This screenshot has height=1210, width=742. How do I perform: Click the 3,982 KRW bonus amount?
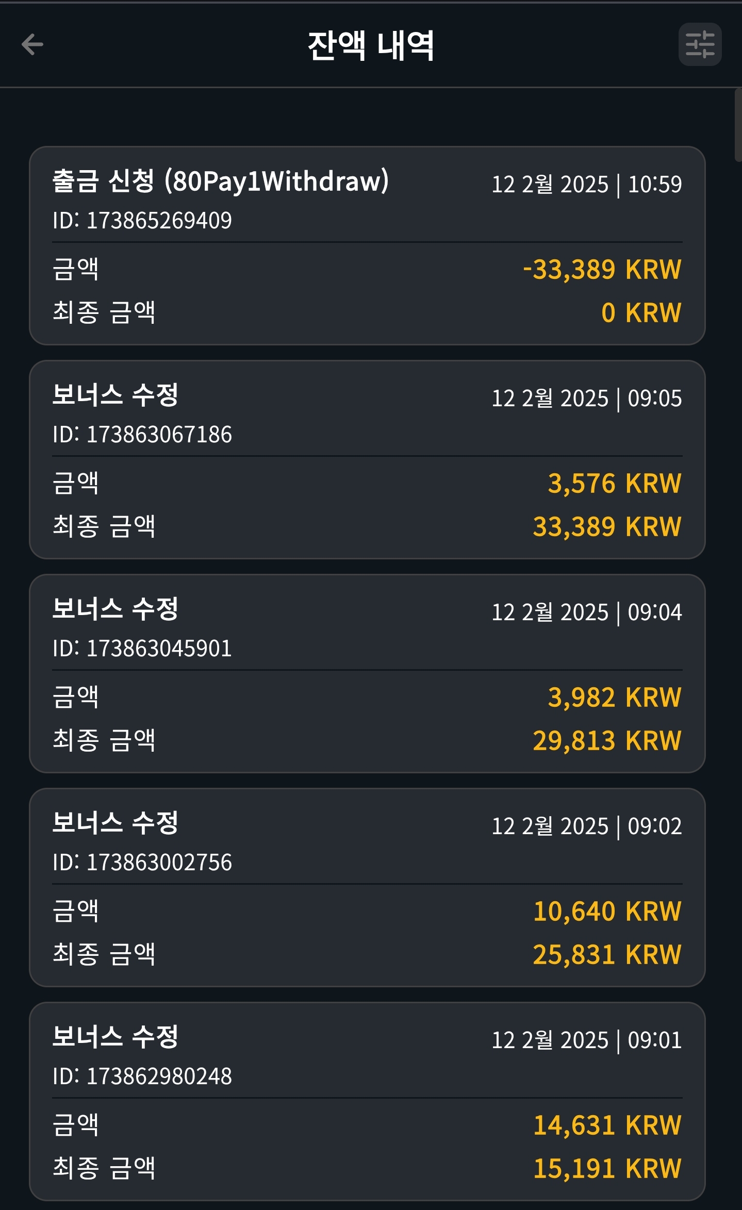tap(615, 697)
